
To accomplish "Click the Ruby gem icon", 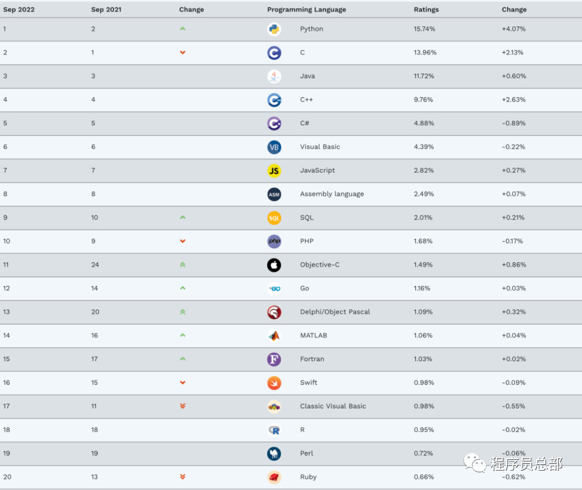I will [274, 477].
